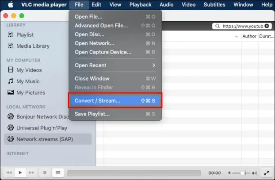Open My Videos in sidebar
Screen dimensions: 275x180
(29, 70)
